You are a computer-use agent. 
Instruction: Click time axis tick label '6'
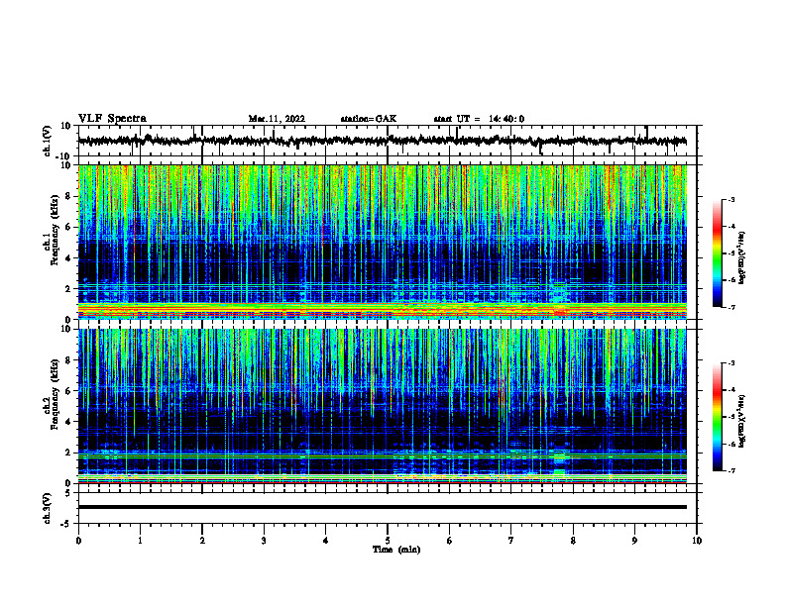pos(450,541)
